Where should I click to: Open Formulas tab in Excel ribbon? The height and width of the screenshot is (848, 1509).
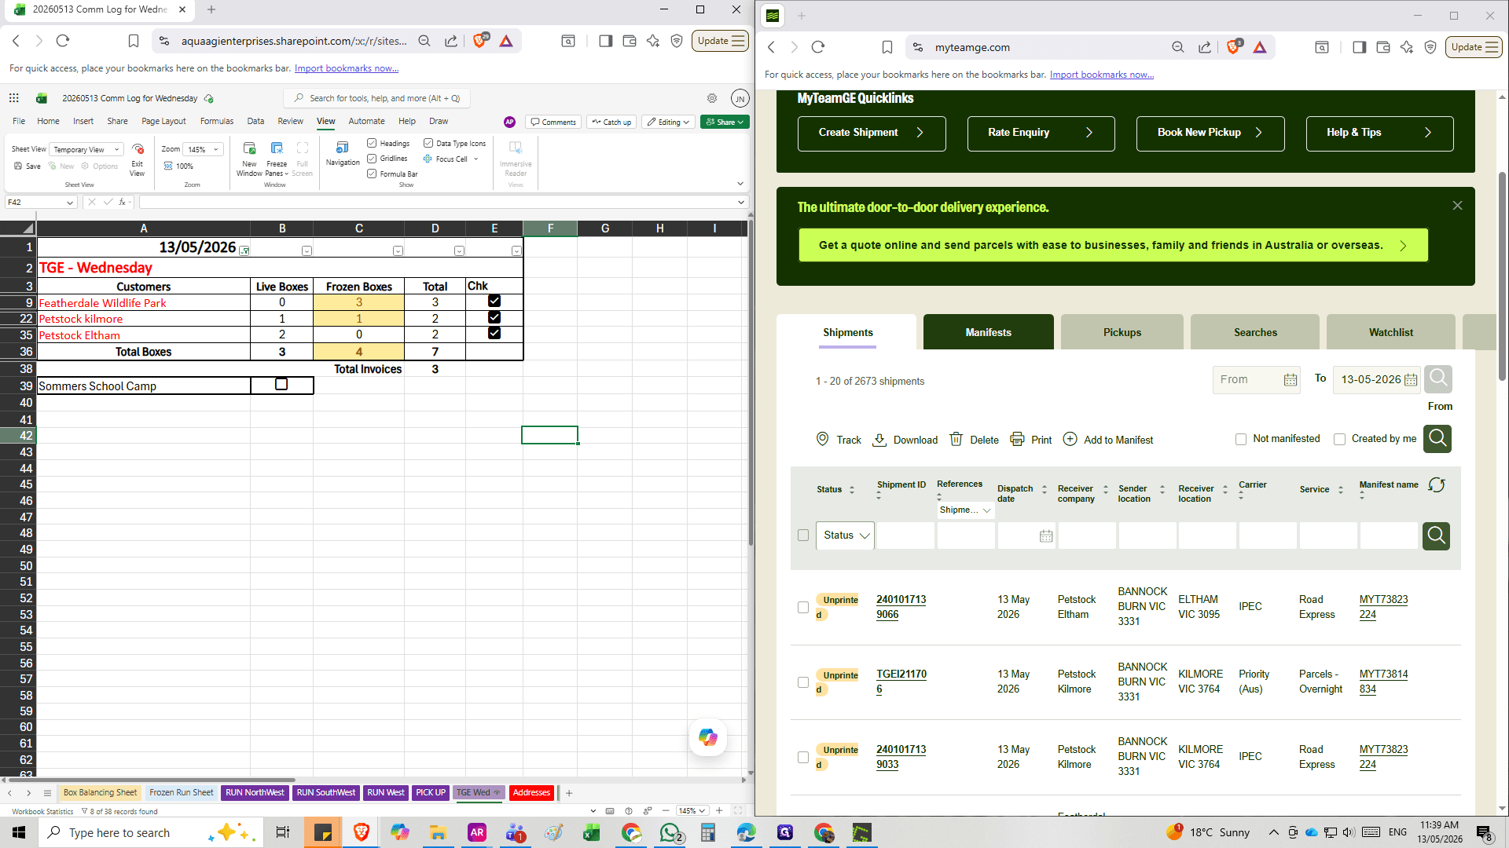[217, 121]
